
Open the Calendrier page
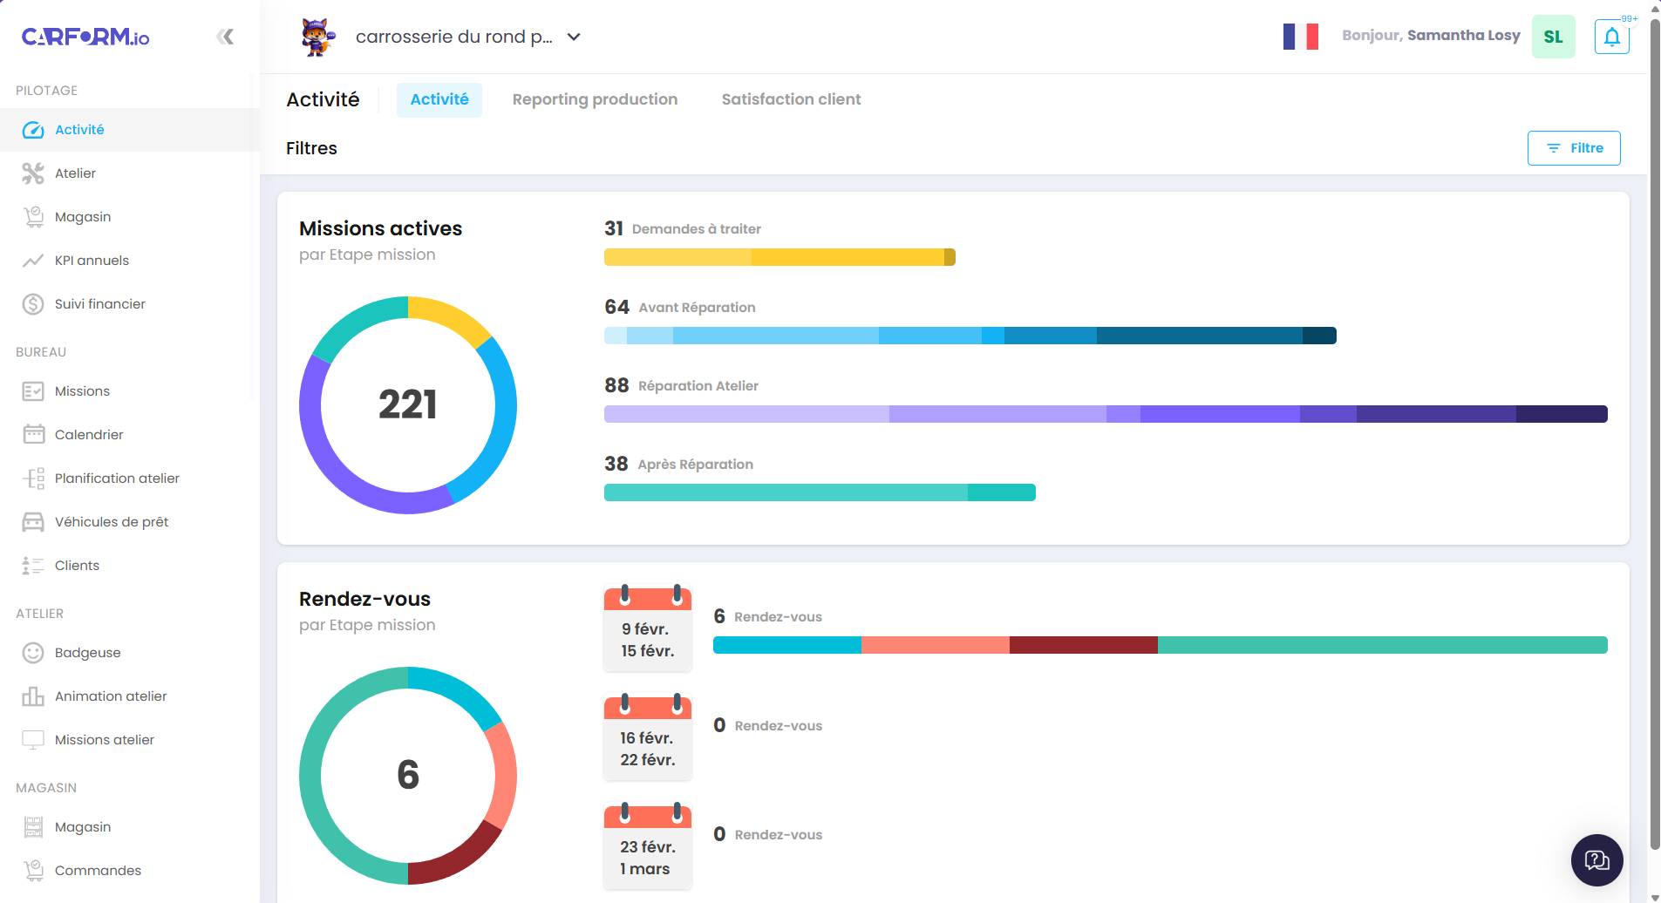pyautogui.click(x=91, y=434)
